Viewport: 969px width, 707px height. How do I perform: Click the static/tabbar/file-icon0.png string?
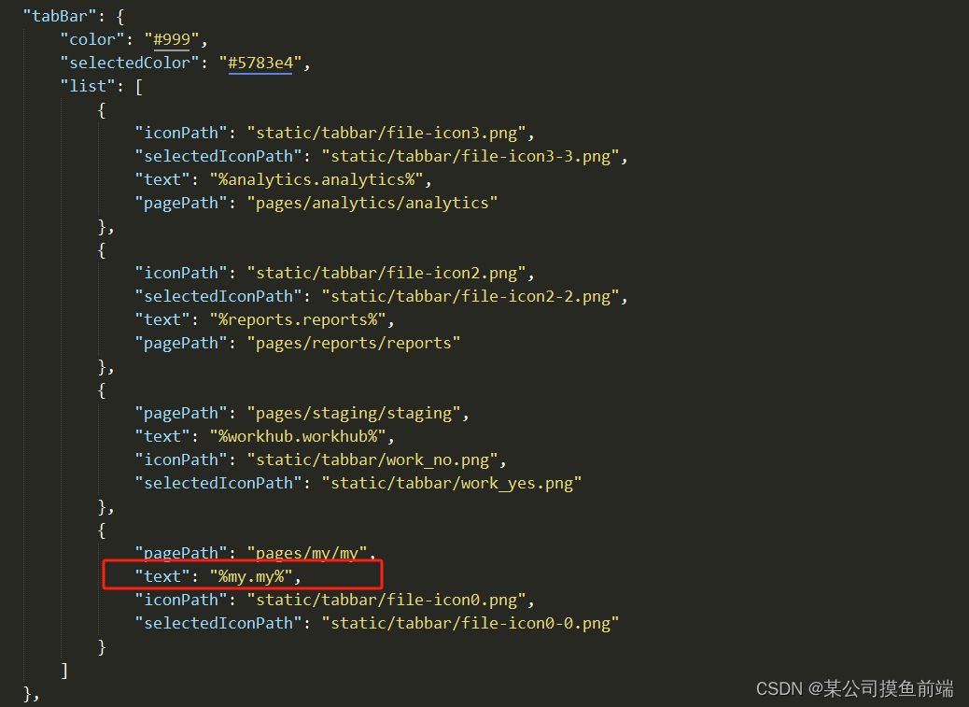tap(386, 601)
